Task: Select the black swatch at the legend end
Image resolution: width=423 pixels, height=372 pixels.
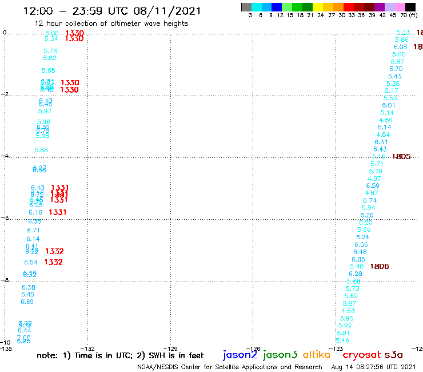Action: click(x=410, y=7)
